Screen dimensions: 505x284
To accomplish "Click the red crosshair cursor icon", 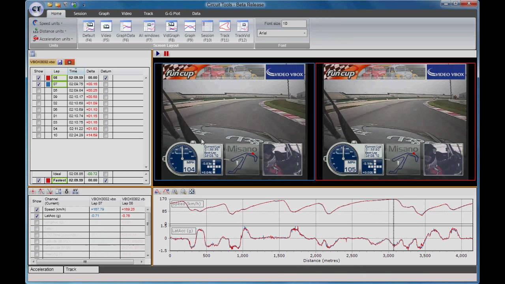I will tap(33, 191).
